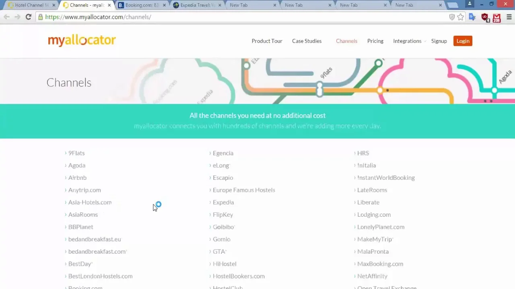The width and height of the screenshot is (515, 289).
Task: Open the uBlock extension icon
Action: click(485, 18)
